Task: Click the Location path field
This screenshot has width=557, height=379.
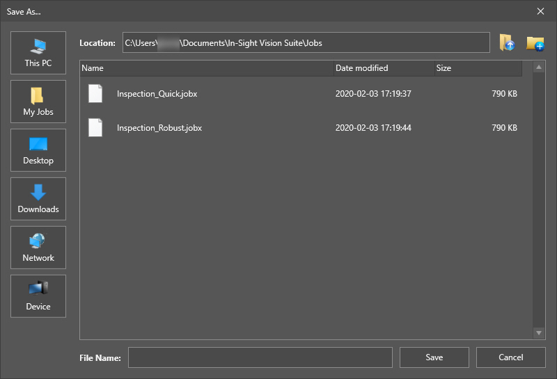Action: [306, 43]
